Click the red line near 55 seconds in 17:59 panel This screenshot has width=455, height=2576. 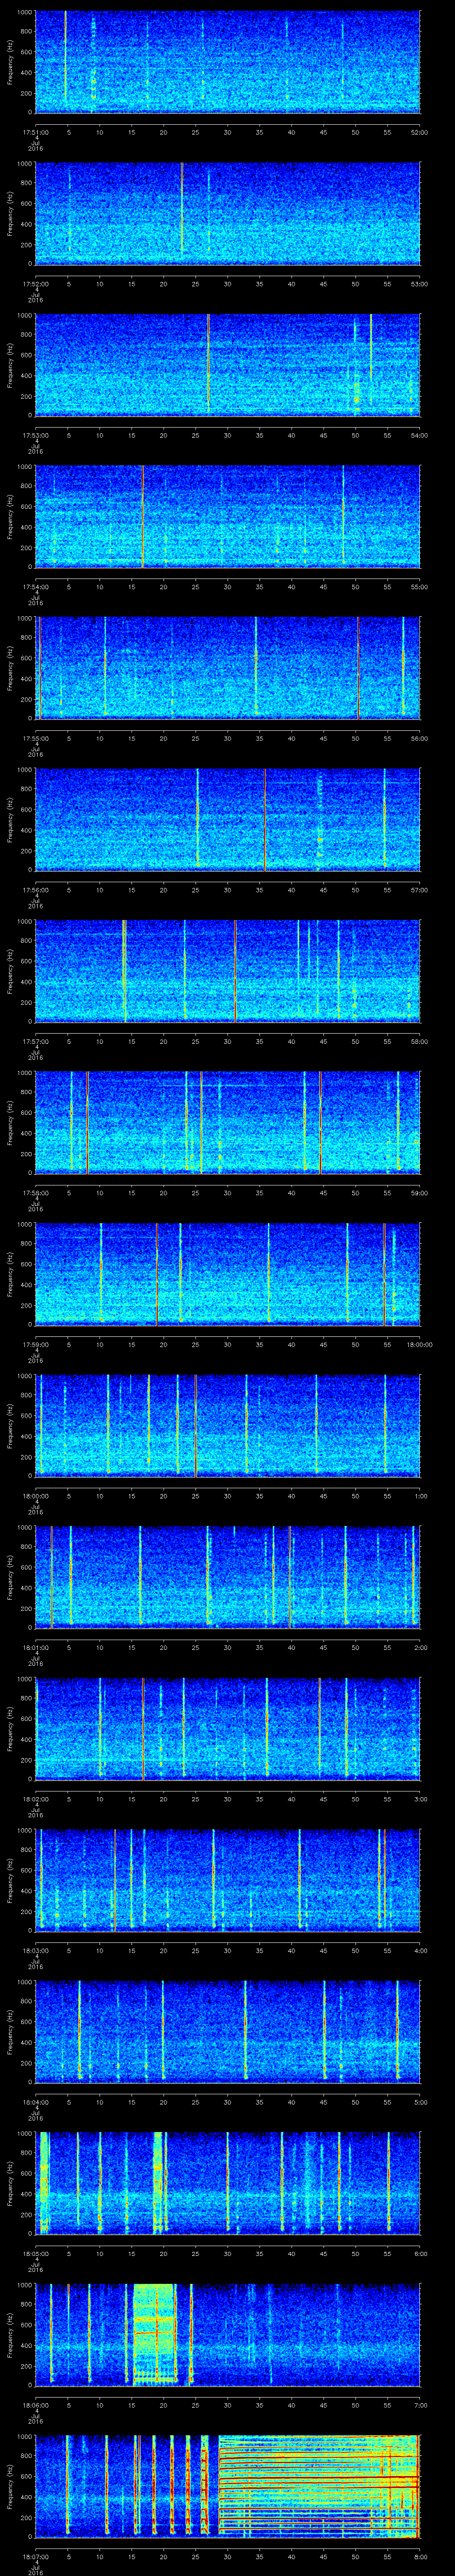(x=384, y=1273)
